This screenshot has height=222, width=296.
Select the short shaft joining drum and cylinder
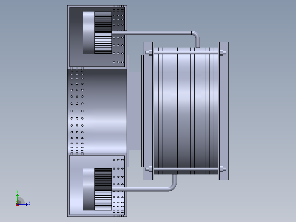point(135,111)
